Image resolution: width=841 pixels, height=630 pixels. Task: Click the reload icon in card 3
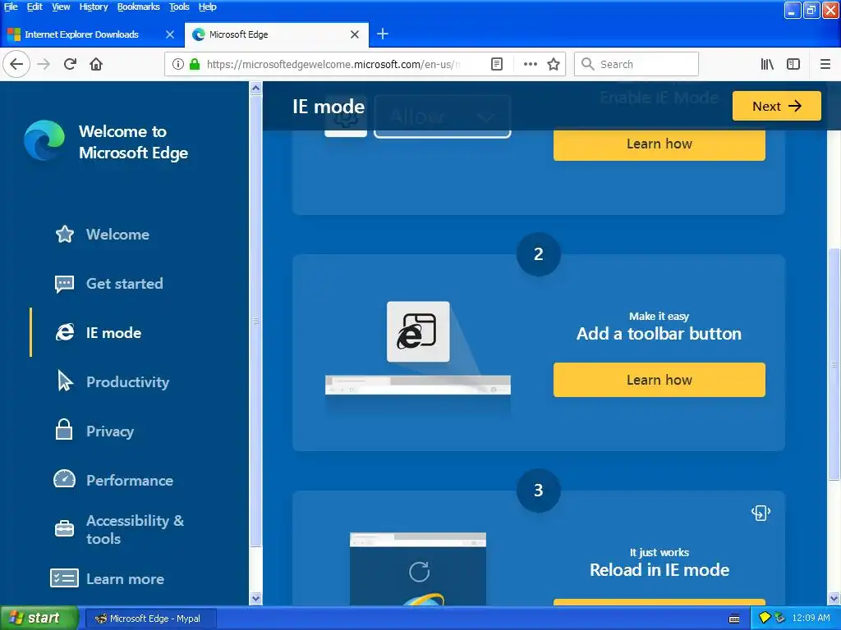[x=419, y=572]
